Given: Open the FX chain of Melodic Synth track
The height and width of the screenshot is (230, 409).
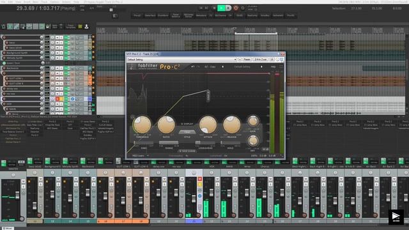Looking at the screenshot, I should click(x=66, y=58).
